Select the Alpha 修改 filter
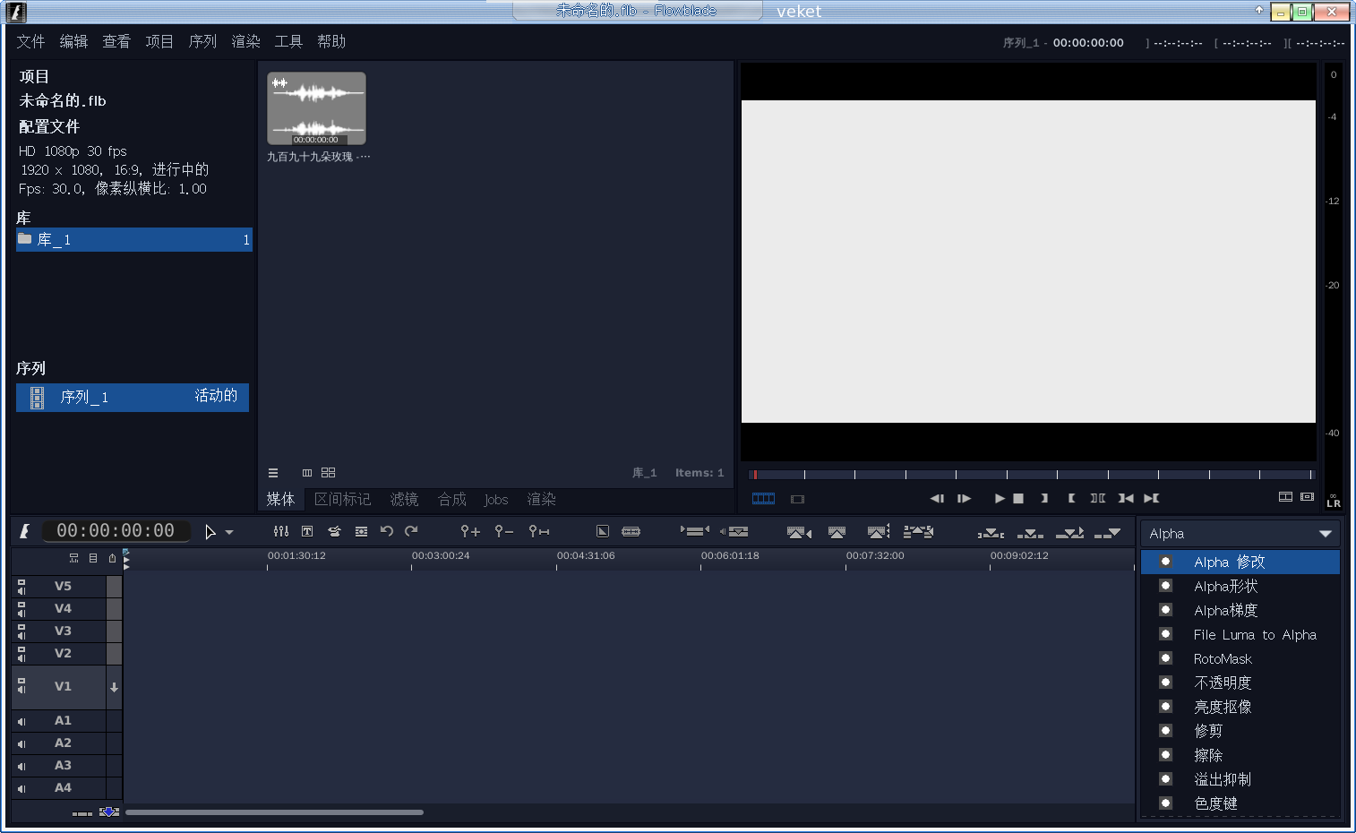This screenshot has height=833, width=1356. (1240, 562)
